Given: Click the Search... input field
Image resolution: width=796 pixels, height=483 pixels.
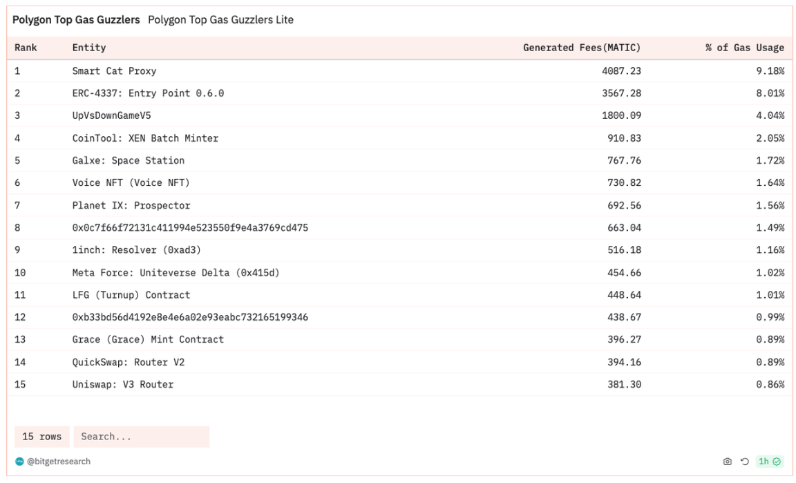Looking at the screenshot, I should pyautogui.click(x=141, y=437).
